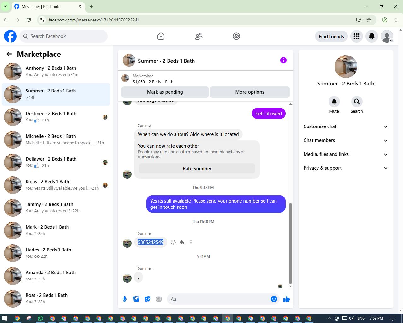Open the Chrome three-dot menu
The width and height of the screenshot is (403, 323).
(x=396, y=20)
